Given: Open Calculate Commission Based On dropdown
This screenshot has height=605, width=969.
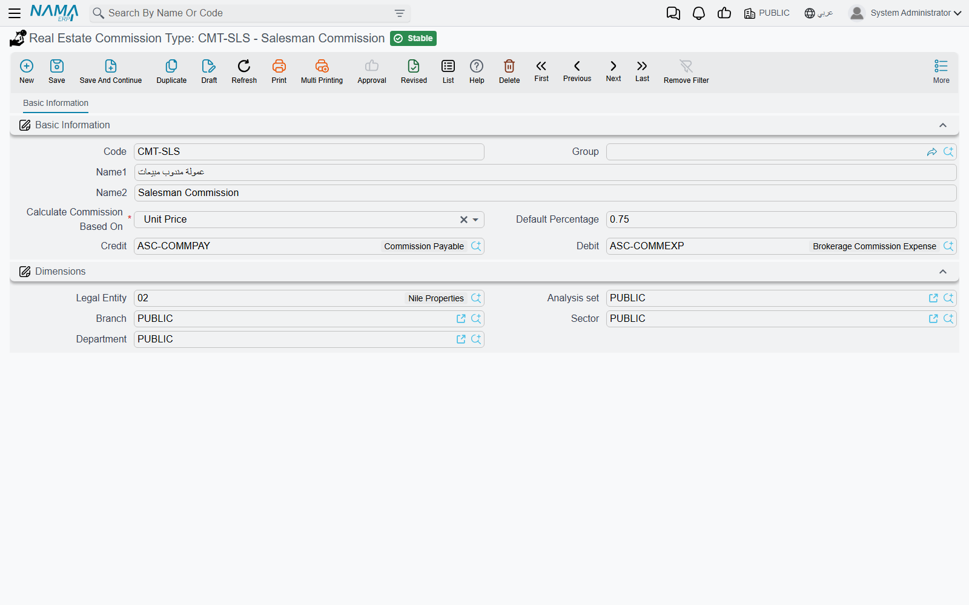Looking at the screenshot, I should click(x=476, y=220).
